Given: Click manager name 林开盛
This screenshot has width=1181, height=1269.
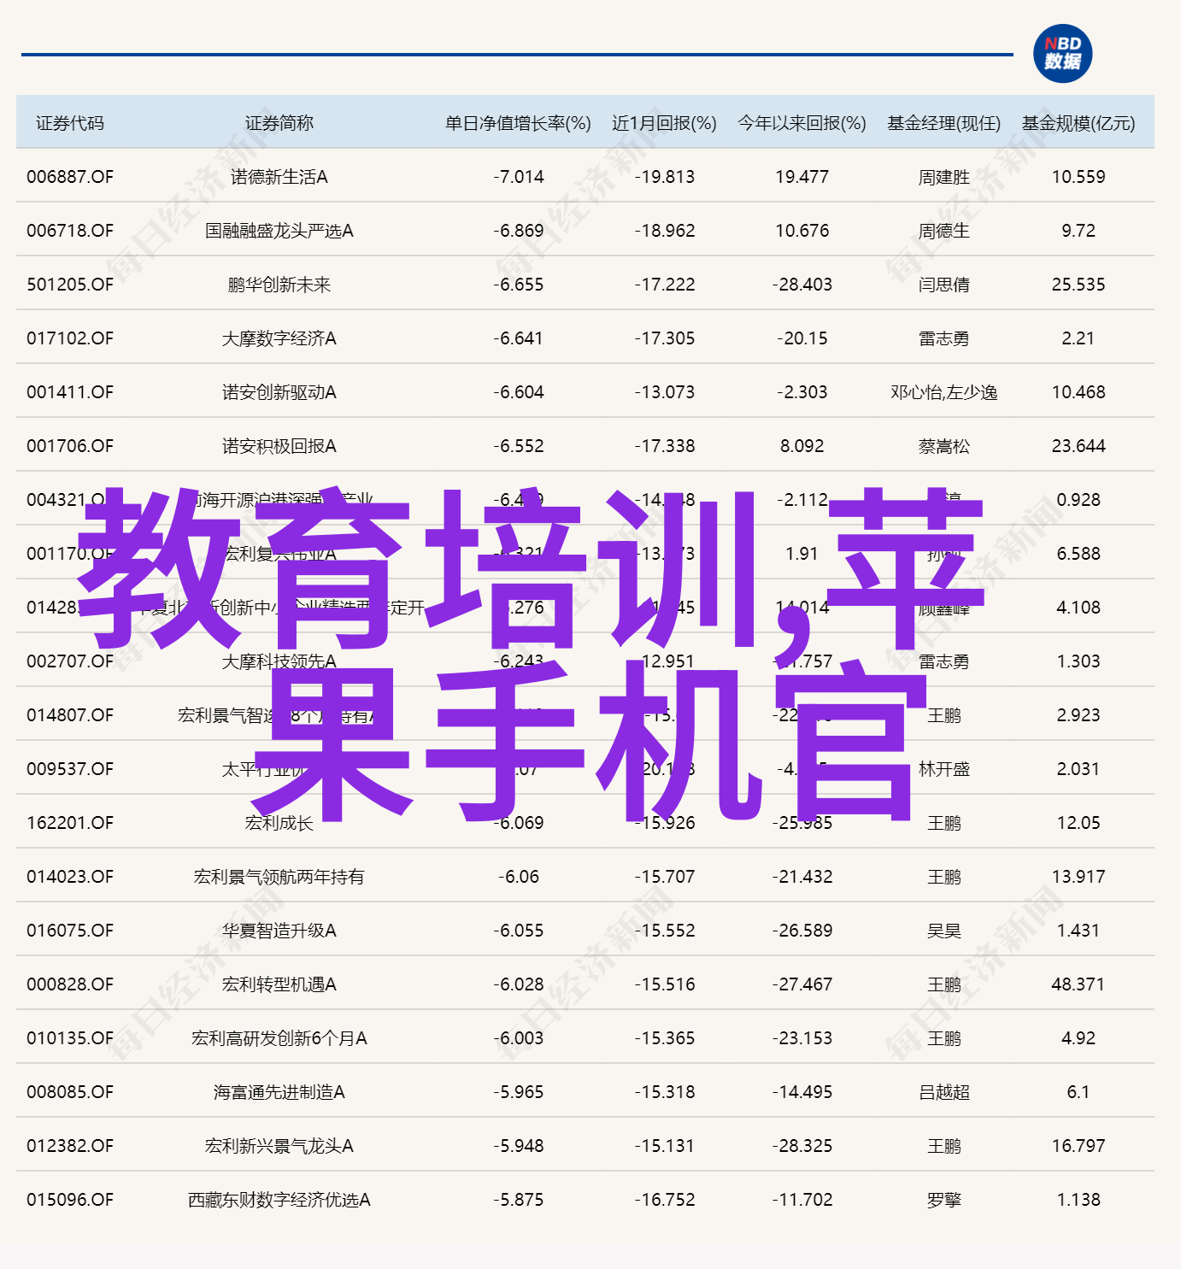Looking at the screenshot, I should 944,769.
